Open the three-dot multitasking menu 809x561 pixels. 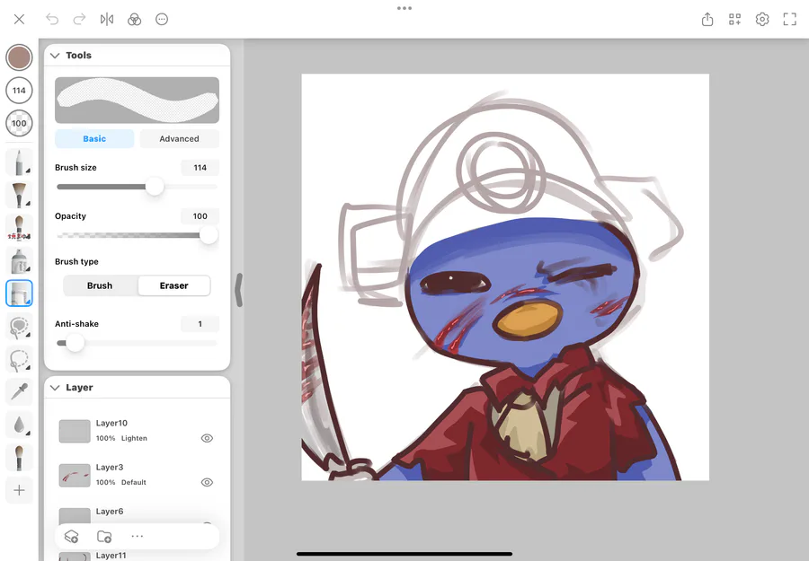(x=404, y=8)
